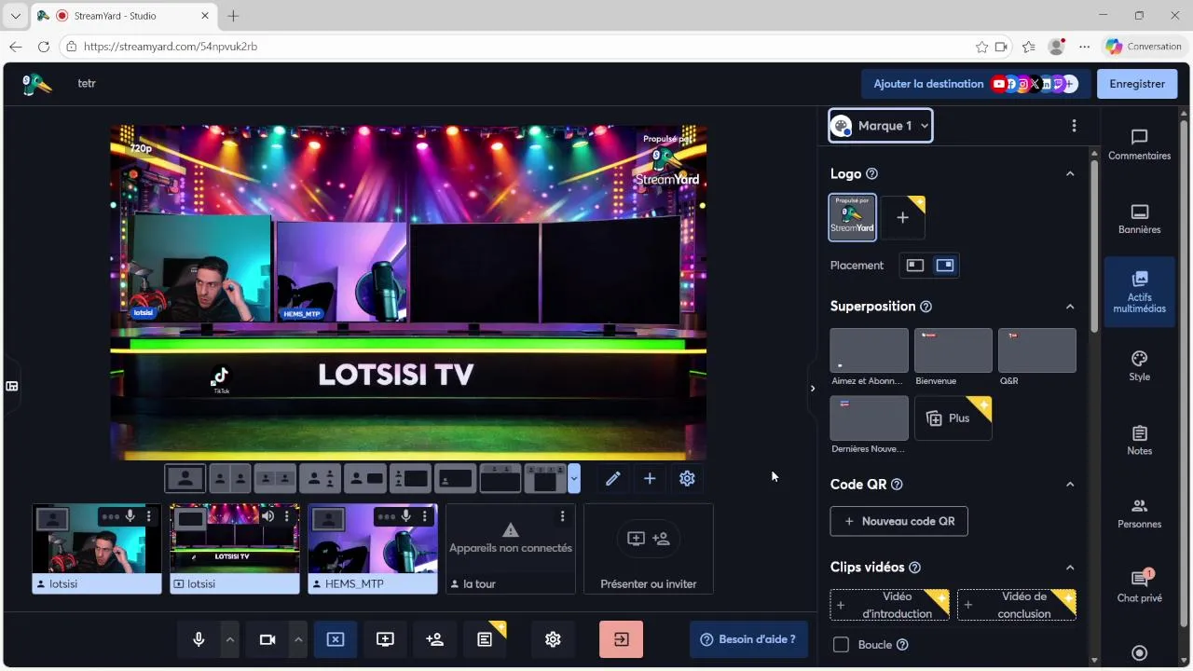Click the blue highlighted X toolbar button
The width and height of the screenshot is (1193, 671).
(336, 639)
